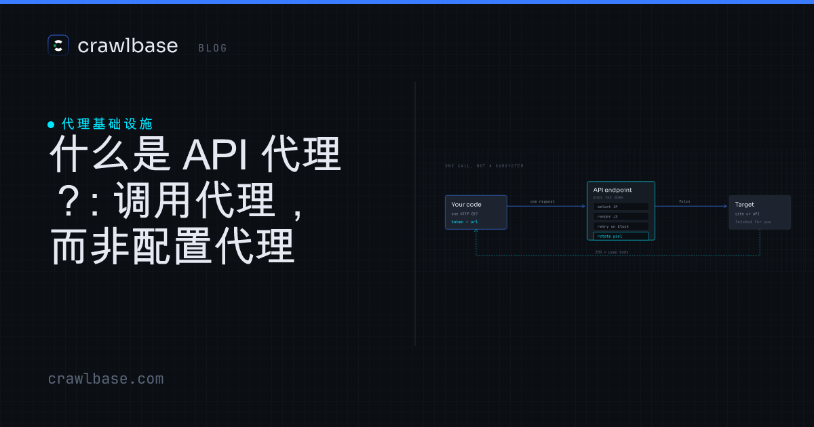This screenshot has height=427, width=814.
Task: Click the headline line 什么是 API 代理
Action: pos(195,155)
